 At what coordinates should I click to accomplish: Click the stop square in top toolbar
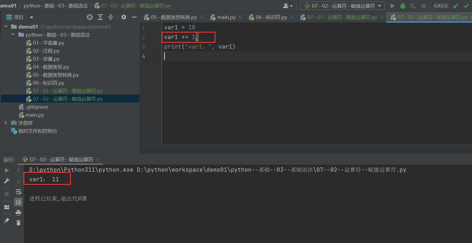(x=424, y=6)
